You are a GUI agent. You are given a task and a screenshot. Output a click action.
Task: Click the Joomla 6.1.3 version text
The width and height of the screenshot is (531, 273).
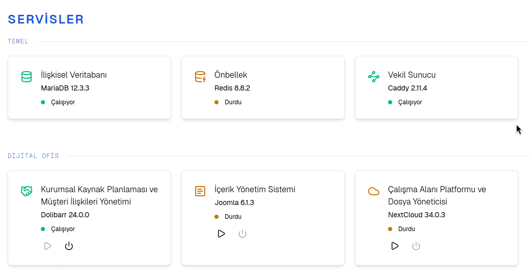tap(234, 203)
